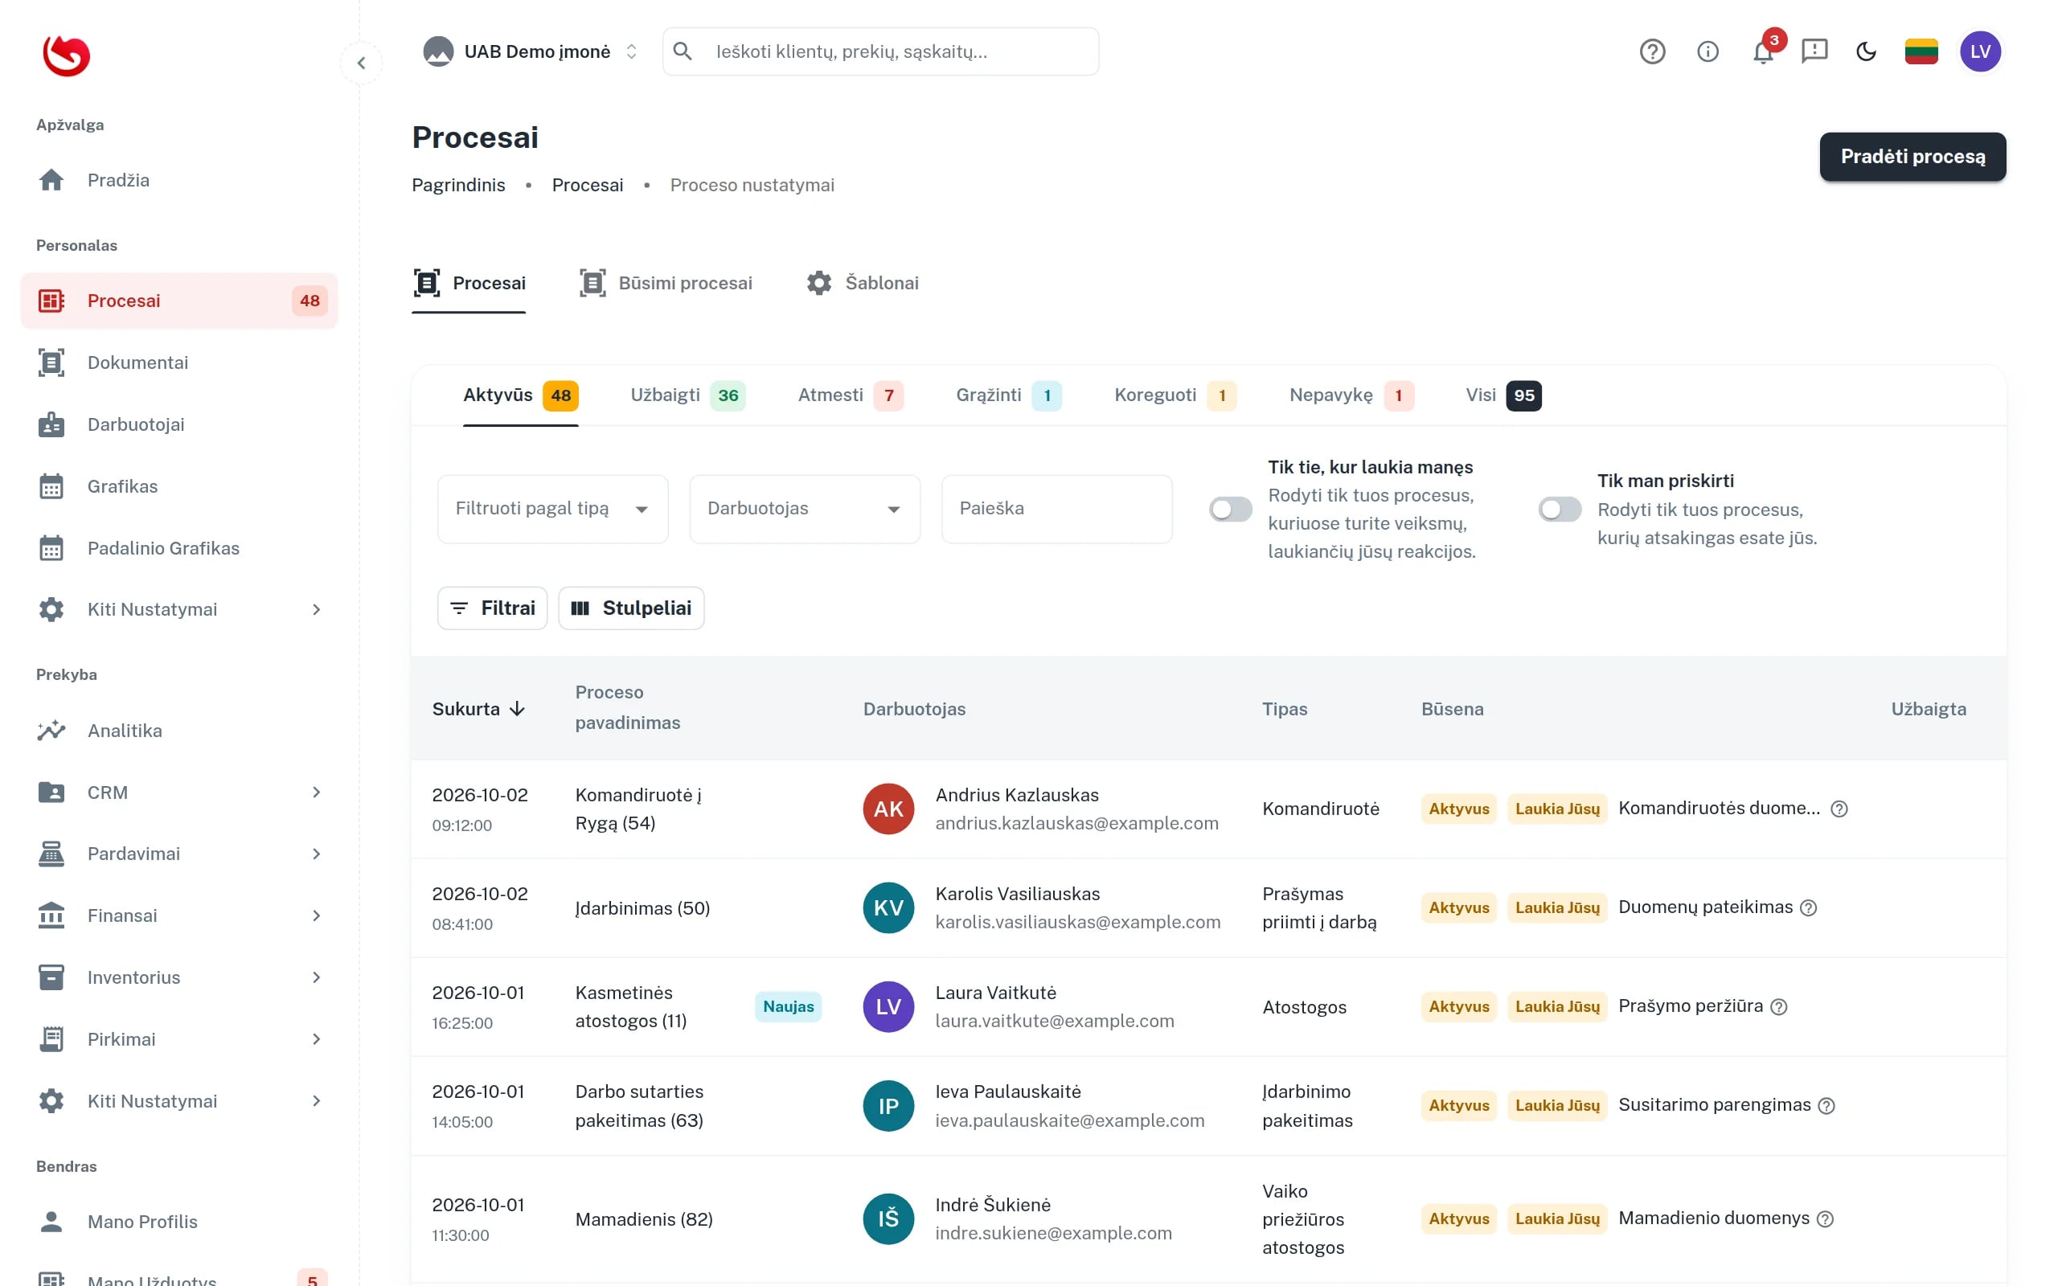
Task: Collapse the sidebar with the arrow button
Action: click(362, 63)
